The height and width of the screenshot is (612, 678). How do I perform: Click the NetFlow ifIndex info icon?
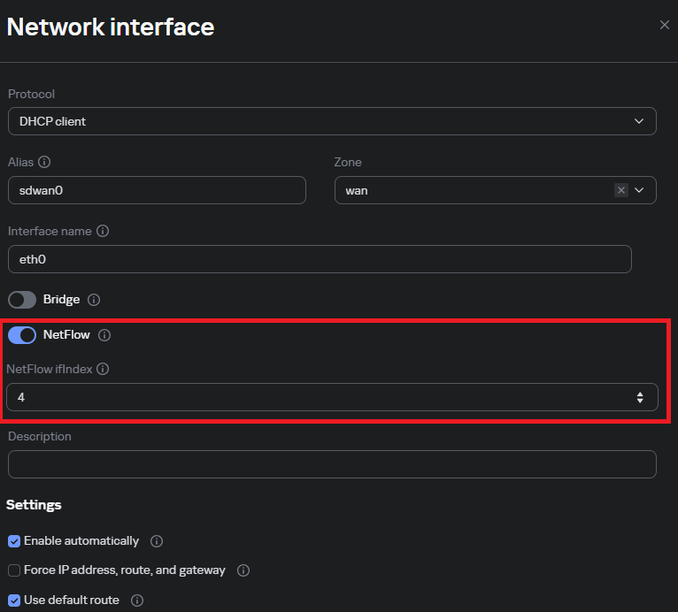103,369
